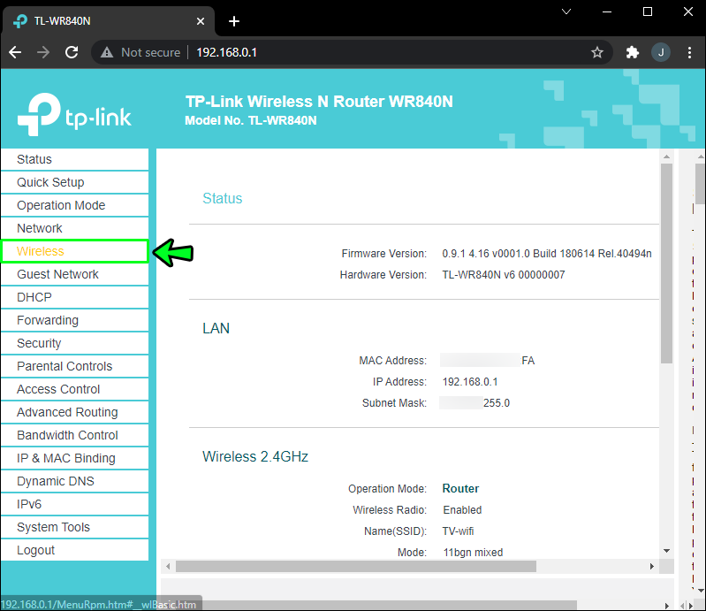Open Operation Mode in sidebar

tap(75, 205)
